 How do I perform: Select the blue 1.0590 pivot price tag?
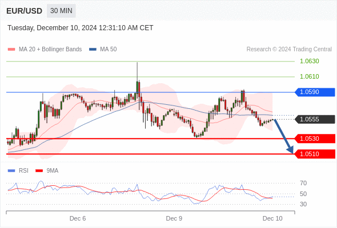tap(315, 92)
